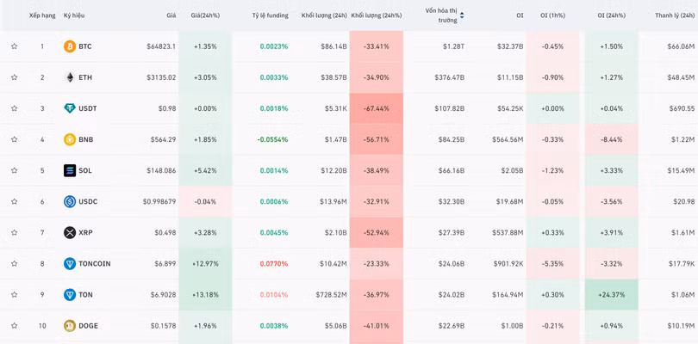
Task: Open the TON symbol link
Action: tap(85, 294)
